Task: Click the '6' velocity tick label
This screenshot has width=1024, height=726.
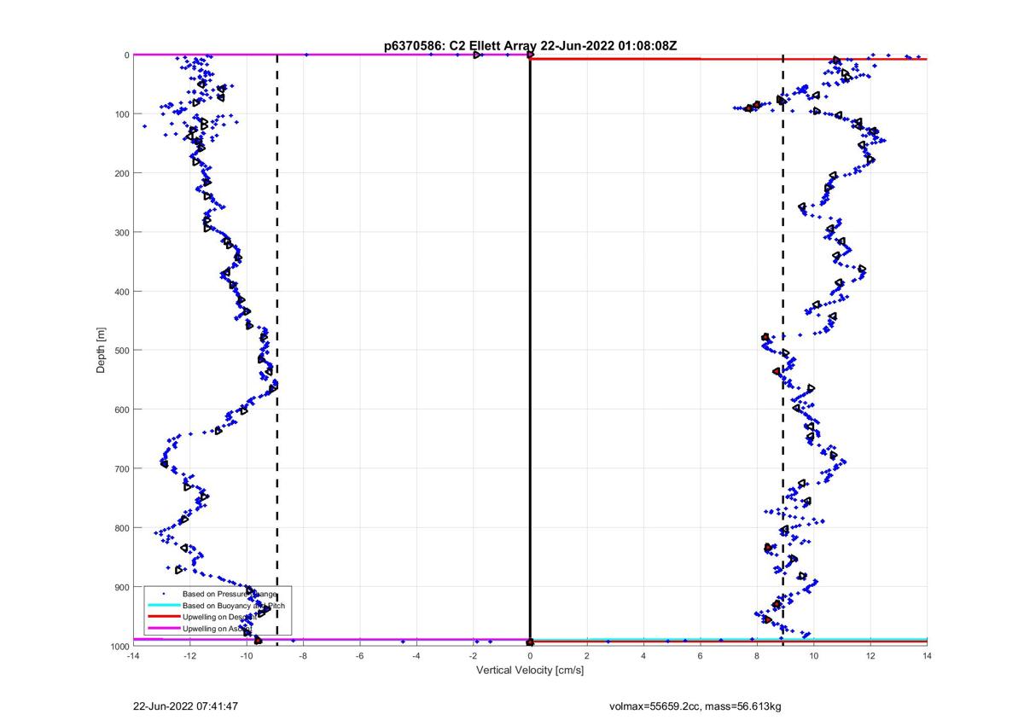Action: point(700,656)
